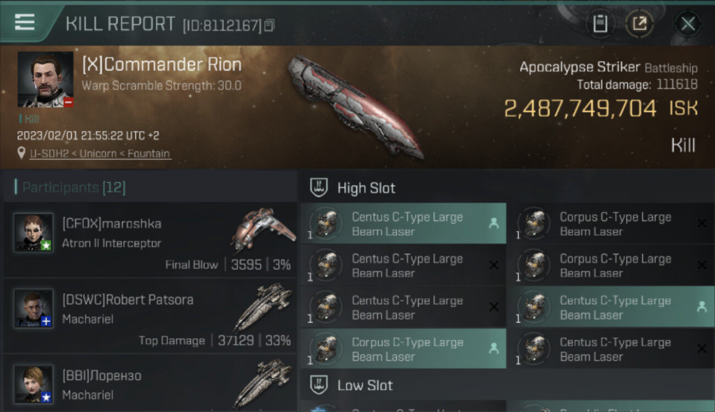The width and height of the screenshot is (715, 412).
Task: Click the Apocalypse Striker ship image
Action: click(x=355, y=106)
